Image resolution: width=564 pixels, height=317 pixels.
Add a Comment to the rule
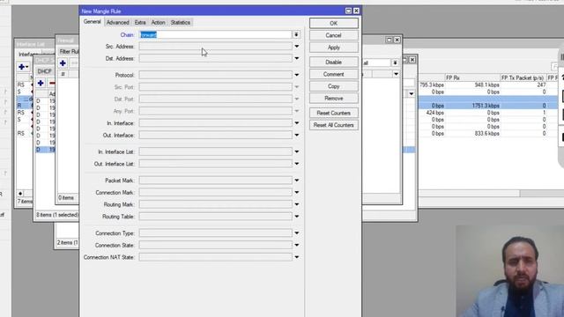[x=333, y=74]
